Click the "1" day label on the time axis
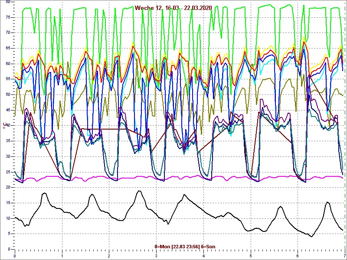The width and height of the screenshot is (347, 260). click(62, 256)
